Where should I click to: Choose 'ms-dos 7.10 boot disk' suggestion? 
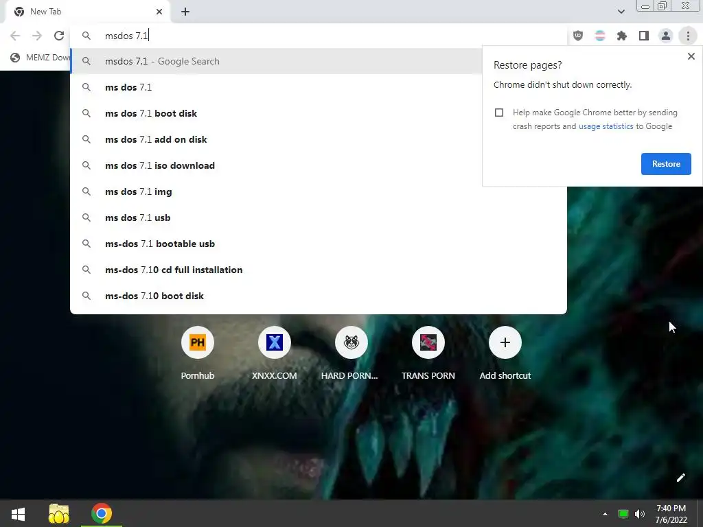click(319, 295)
